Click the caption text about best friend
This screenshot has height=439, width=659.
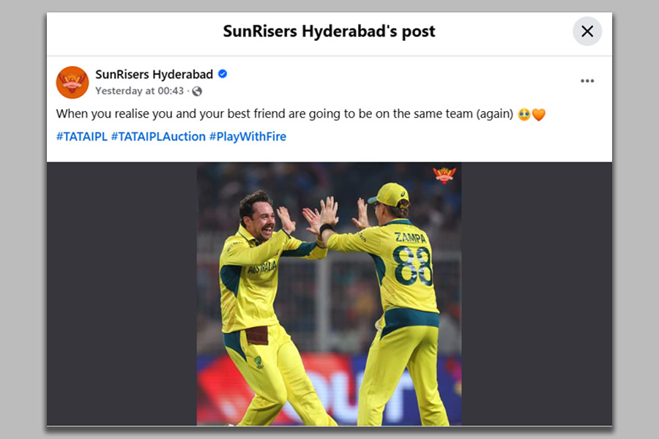pos(285,115)
